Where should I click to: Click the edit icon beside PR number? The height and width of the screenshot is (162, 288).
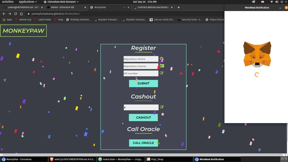[x=162, y=73]
